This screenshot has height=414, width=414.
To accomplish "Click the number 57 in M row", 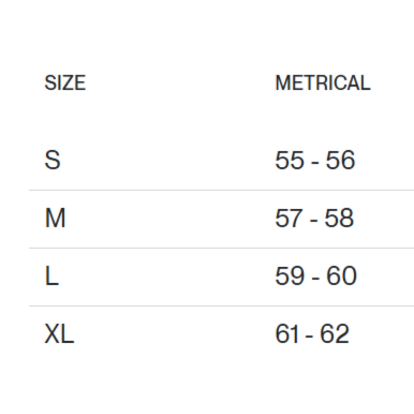I will point(289,218).
